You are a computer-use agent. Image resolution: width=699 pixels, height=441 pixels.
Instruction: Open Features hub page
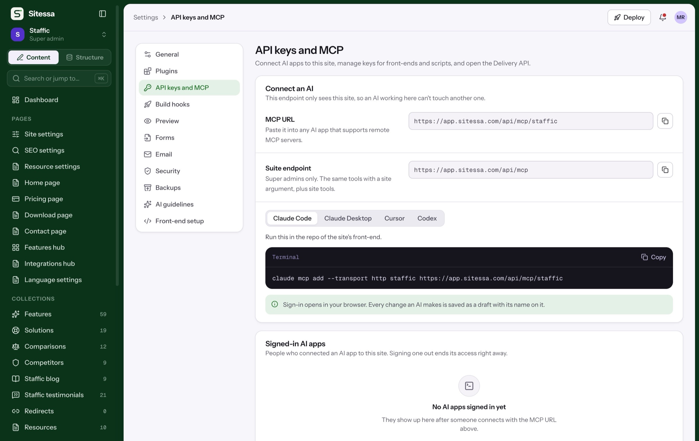pos(59,247)
